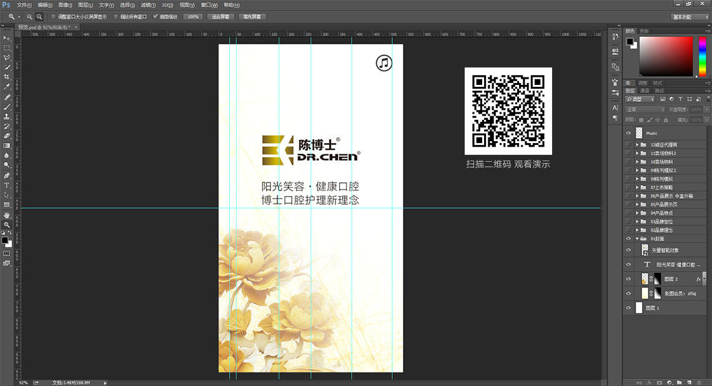712x386 pixels.
Task: Expand the 09陈列模拟2 group
Action: coord(637,171)
